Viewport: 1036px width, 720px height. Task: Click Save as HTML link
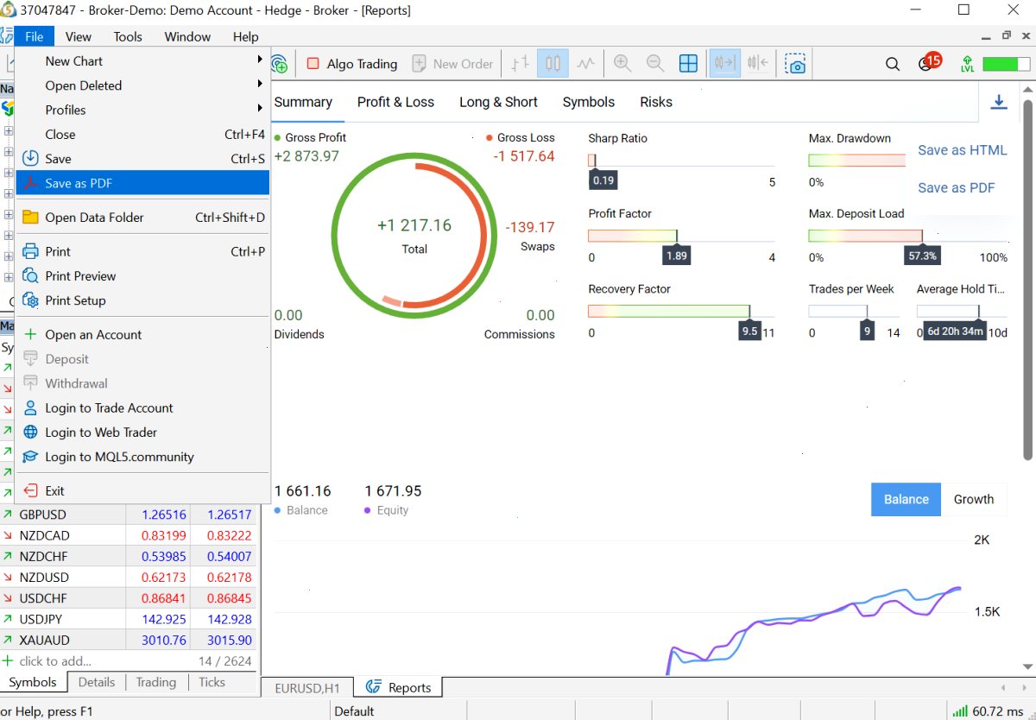click(x=962, y=150)
